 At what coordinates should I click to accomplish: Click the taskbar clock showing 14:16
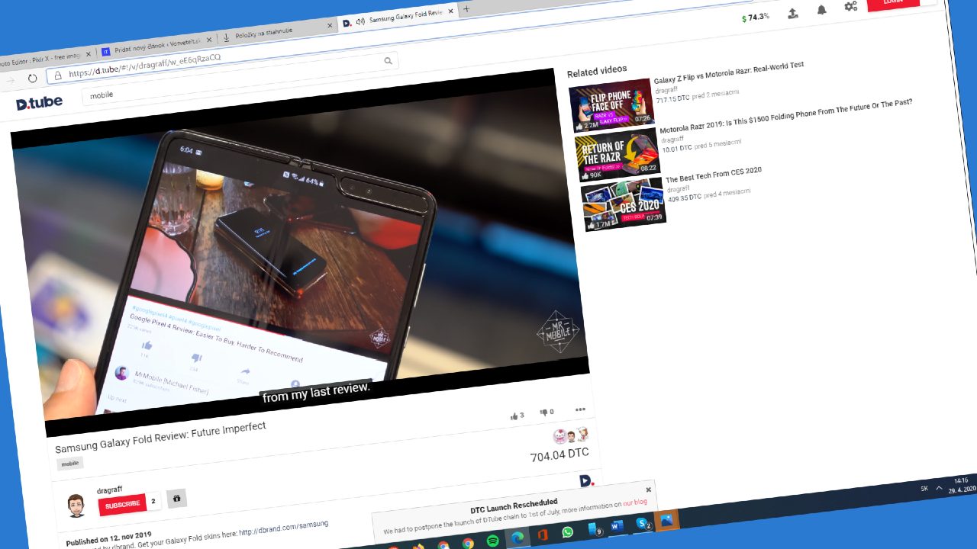pos(960,485)
